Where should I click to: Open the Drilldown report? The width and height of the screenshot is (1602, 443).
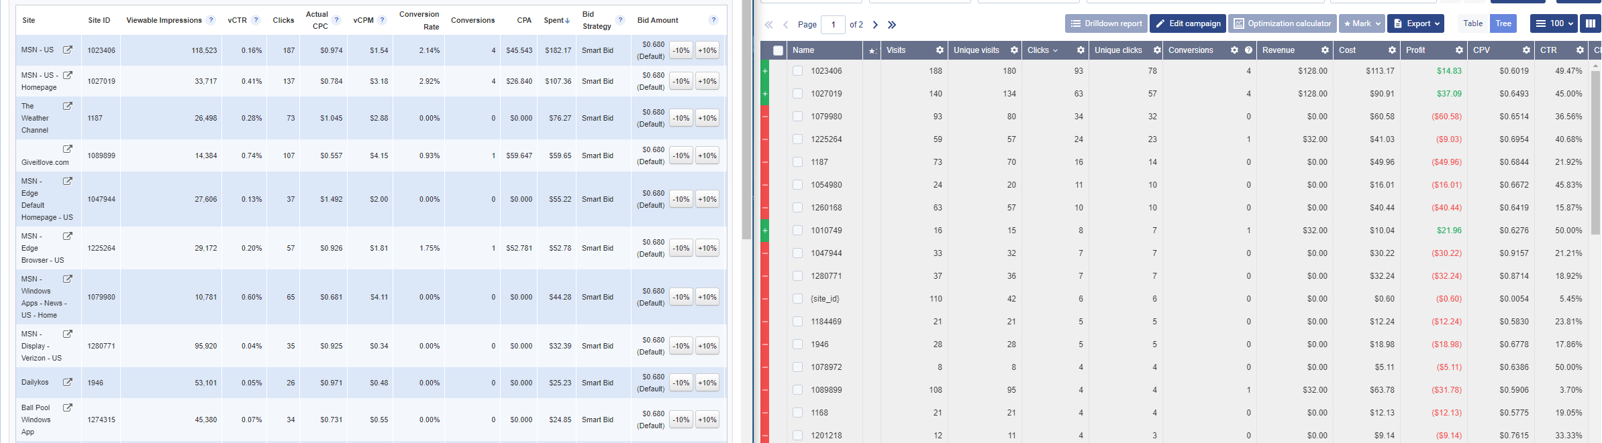(1106, 23)
